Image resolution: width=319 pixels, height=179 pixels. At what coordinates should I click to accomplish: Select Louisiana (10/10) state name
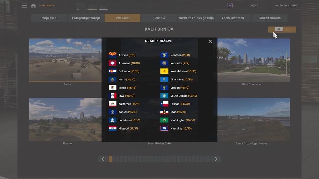pos(129,120)
